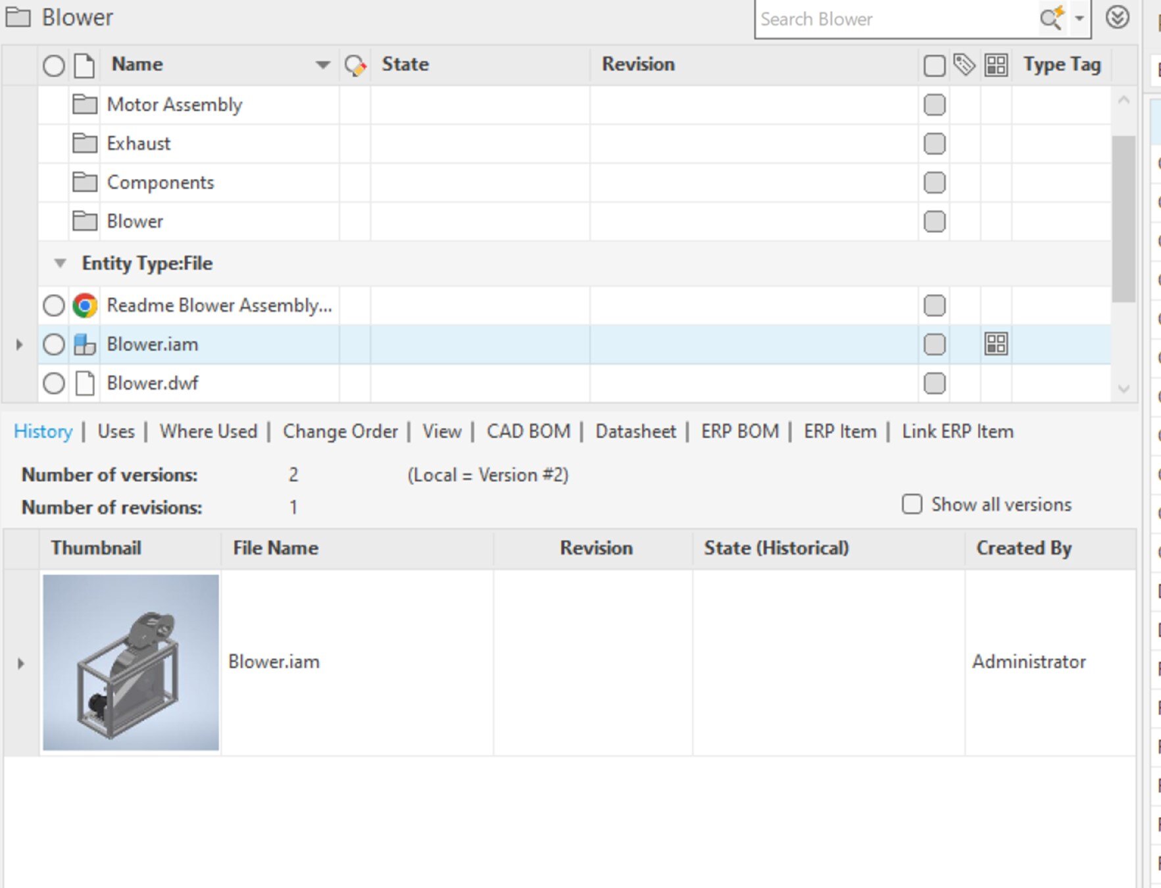Click the file type icon column header
This screenshot has height=888, width=1161.
pyautogui.click(x=84, y=65)
